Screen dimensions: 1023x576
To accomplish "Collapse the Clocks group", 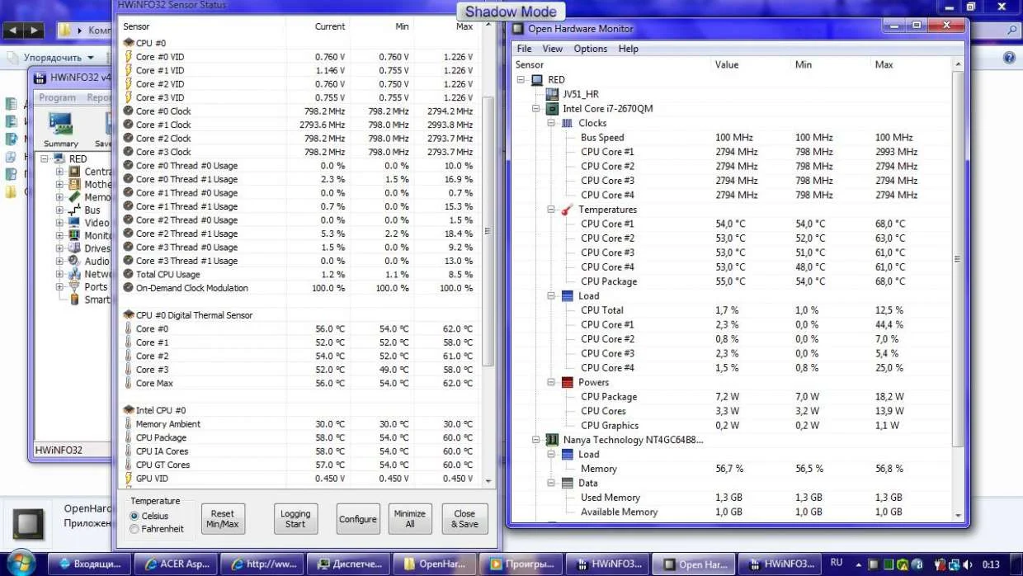I will point(551,123).
